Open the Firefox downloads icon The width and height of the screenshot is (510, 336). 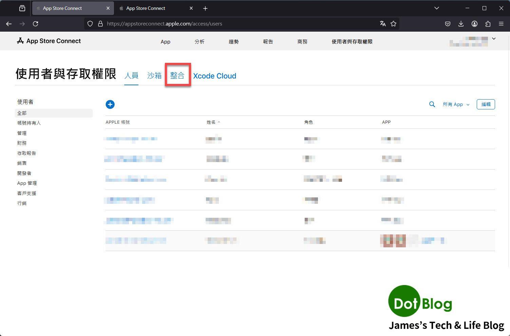pos(461,24)
